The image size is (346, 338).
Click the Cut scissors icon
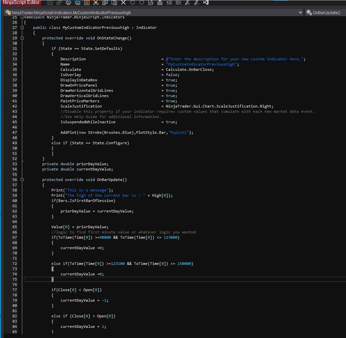[x=96, y=3]
